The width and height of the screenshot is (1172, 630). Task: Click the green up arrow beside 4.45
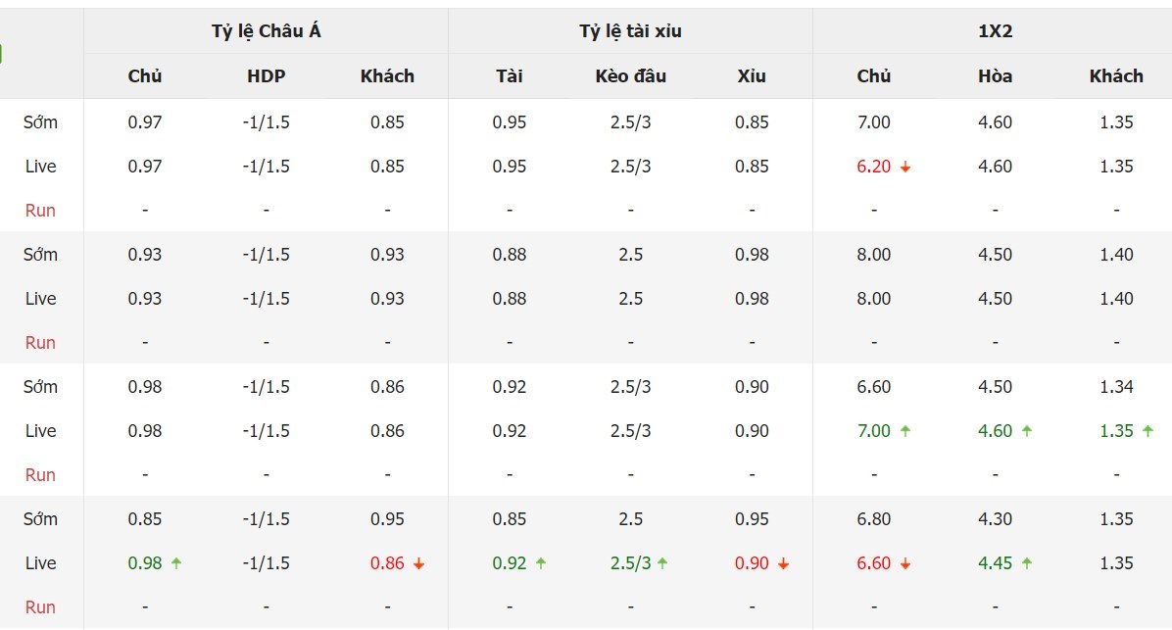click(x=1027, y=563)
